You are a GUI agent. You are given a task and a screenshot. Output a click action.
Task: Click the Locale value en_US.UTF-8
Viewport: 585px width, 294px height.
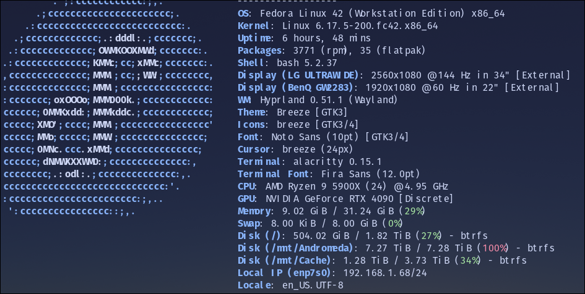click(313, 285)
